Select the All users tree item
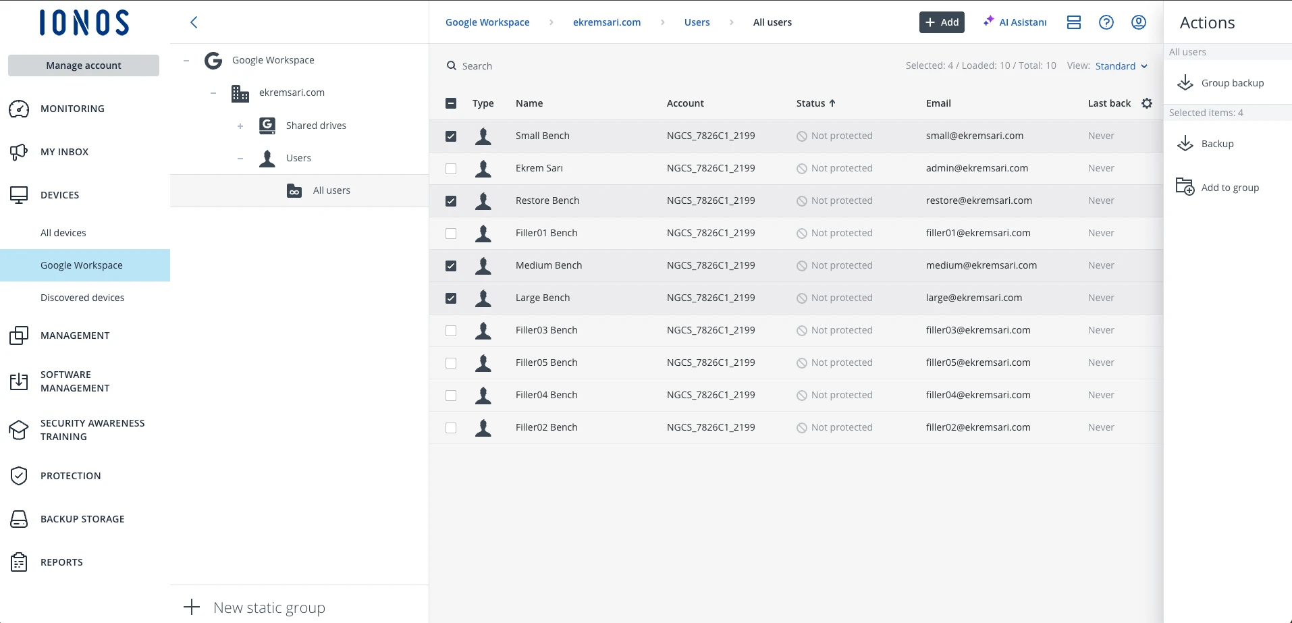The image size is (1292, 623). 299,191
